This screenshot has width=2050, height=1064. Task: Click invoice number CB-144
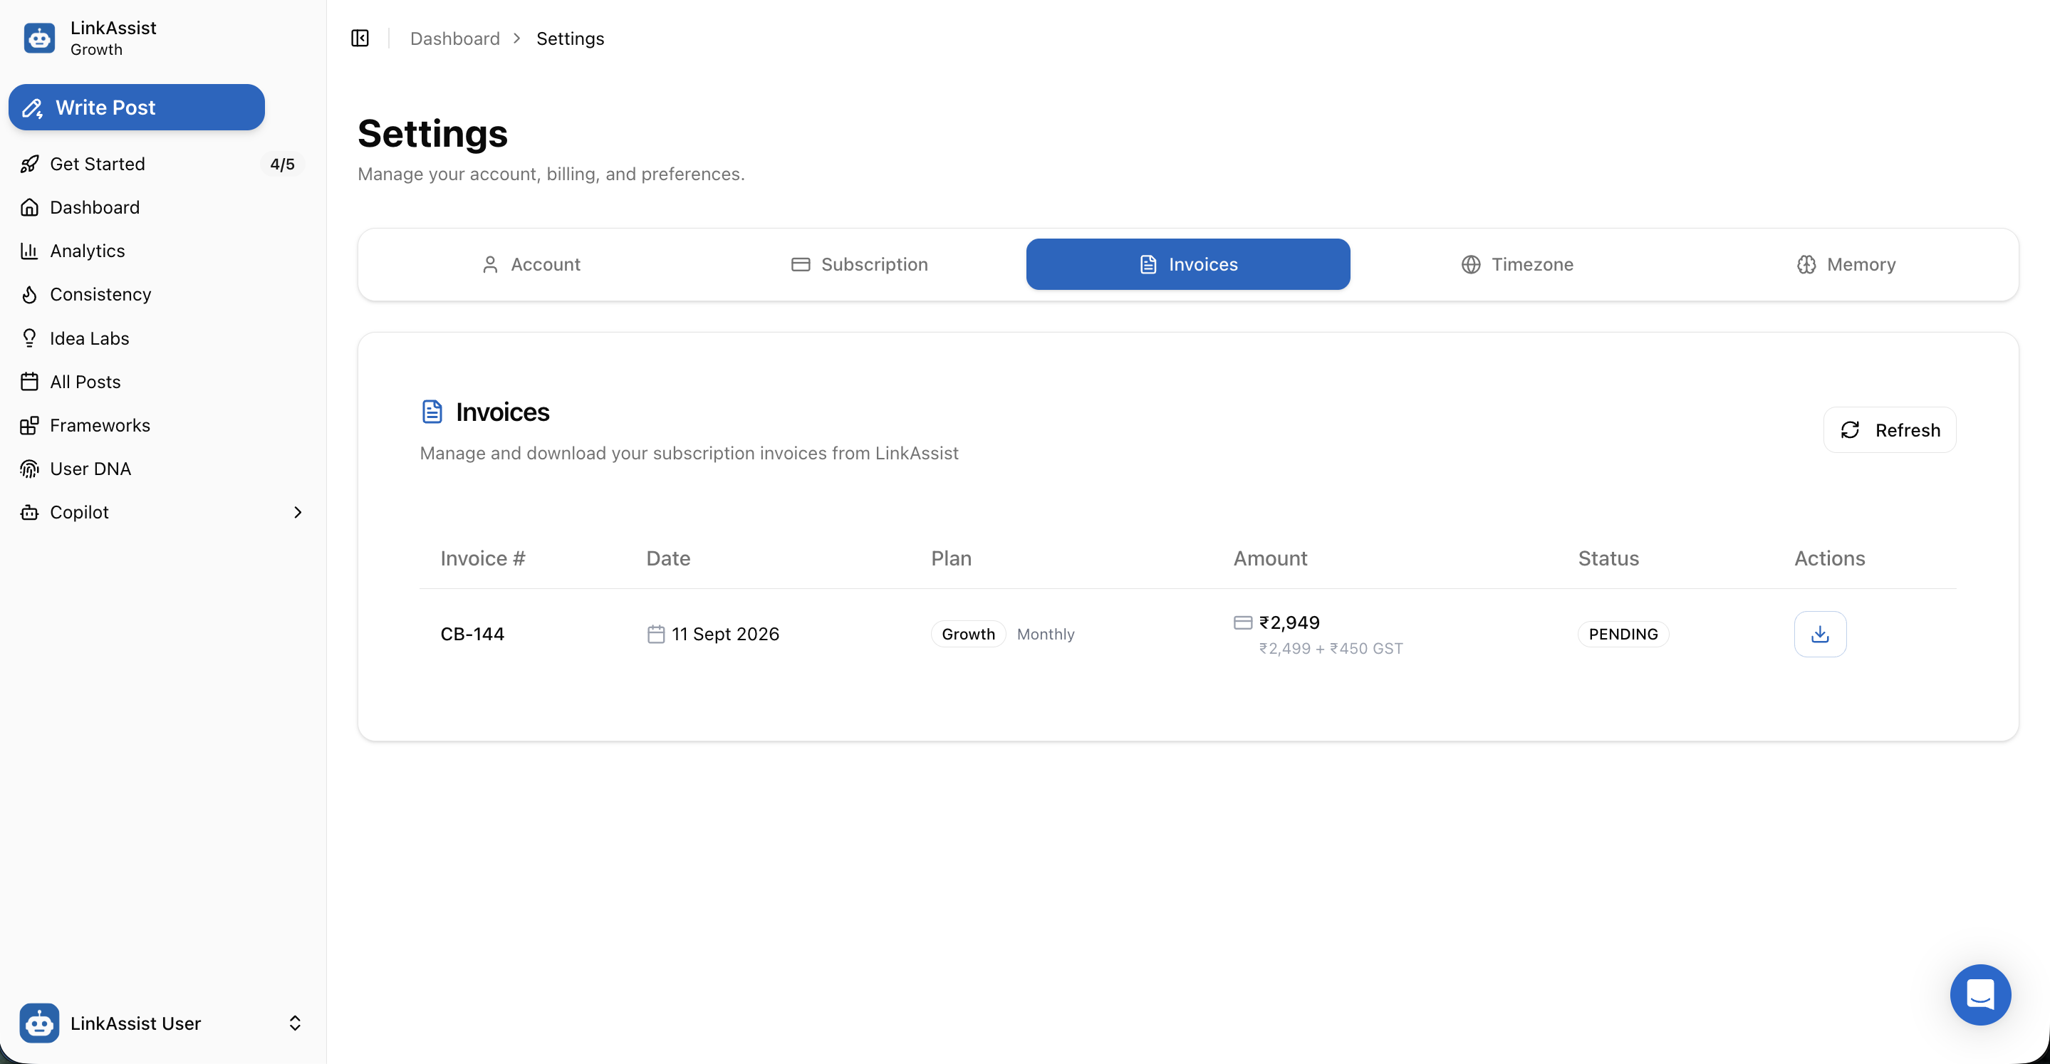click(472, 635)
